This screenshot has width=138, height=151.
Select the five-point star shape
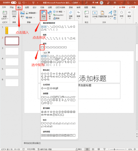[51, 112]
